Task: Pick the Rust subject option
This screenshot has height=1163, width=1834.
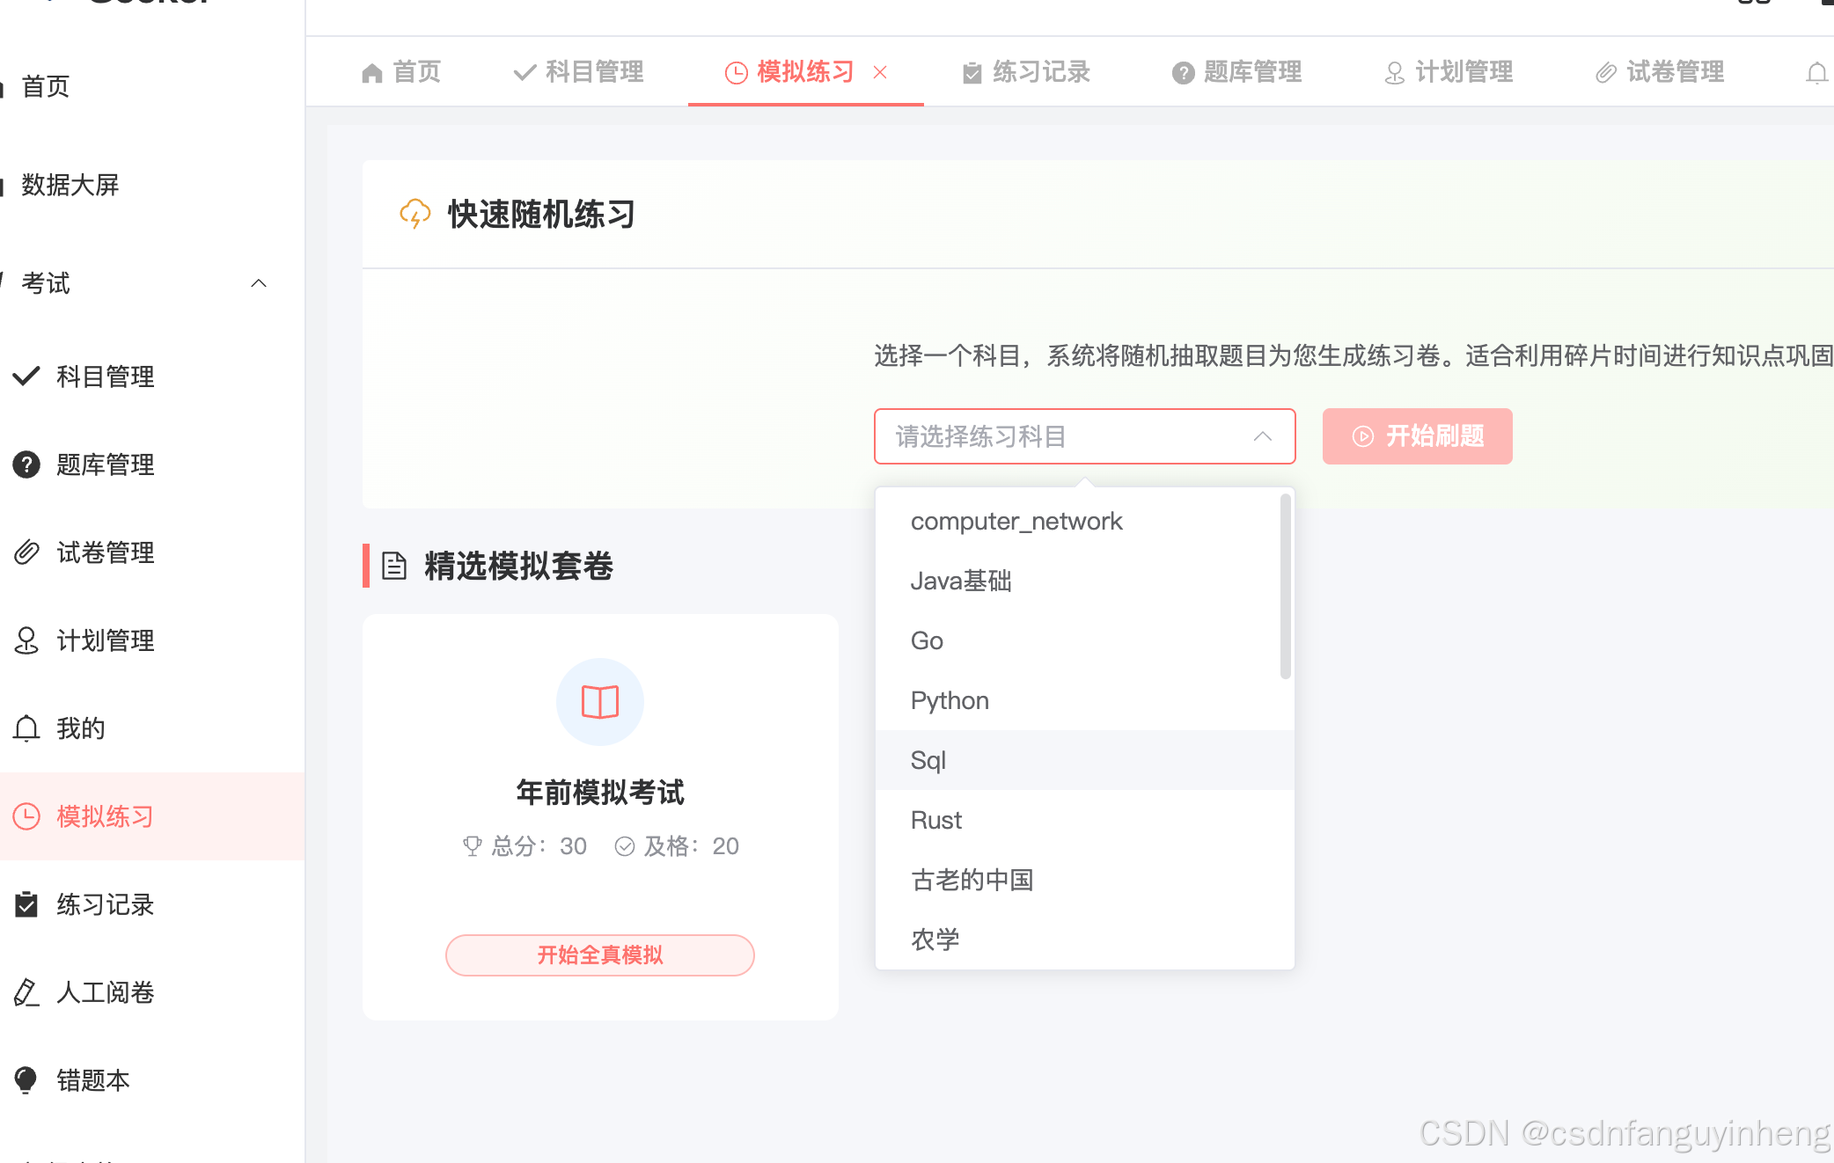Action: tap(936, 820)
